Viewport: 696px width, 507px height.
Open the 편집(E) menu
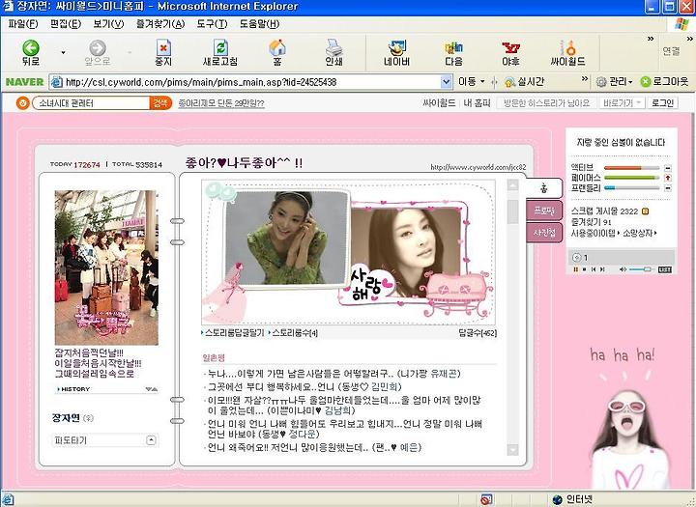coord(66,24)
